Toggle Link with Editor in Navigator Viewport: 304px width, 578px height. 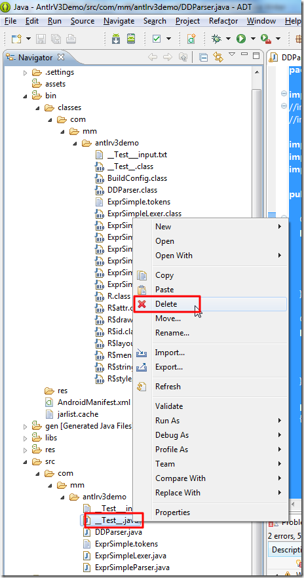point(218,57)
